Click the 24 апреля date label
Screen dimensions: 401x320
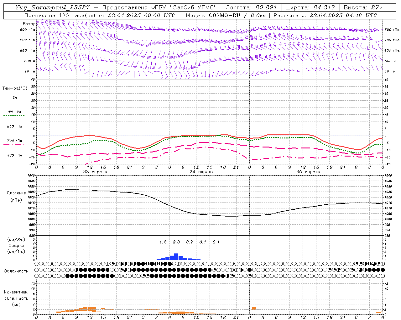[x=202, y=172]
